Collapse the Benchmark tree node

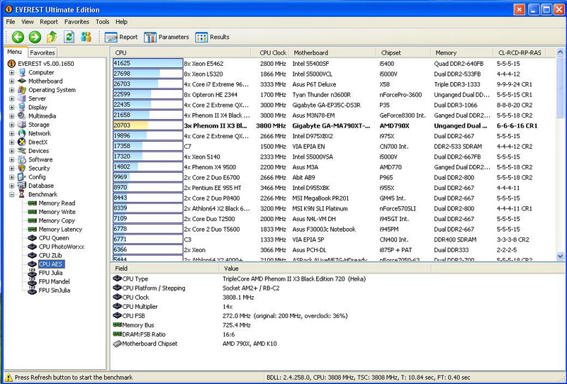(11, 195)
